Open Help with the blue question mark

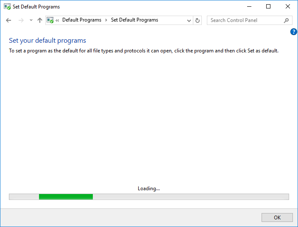pos(293,32)
